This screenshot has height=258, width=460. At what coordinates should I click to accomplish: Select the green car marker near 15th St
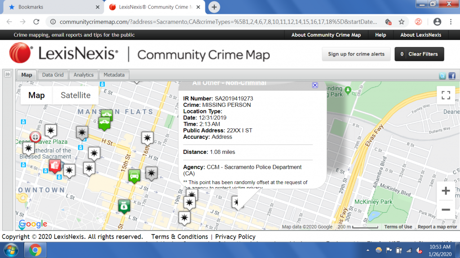click(x=134, y=175)
